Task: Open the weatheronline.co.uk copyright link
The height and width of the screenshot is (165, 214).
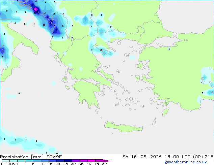Action: tap(186, 162)
